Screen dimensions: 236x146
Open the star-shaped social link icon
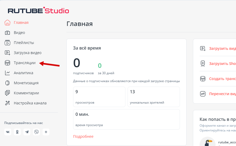(46, 132)
